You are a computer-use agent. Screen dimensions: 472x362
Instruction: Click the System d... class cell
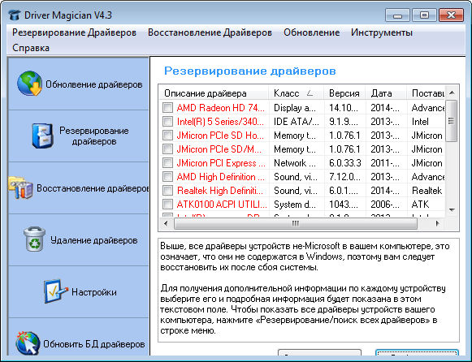pyautogui.click(x=295, y=205)
